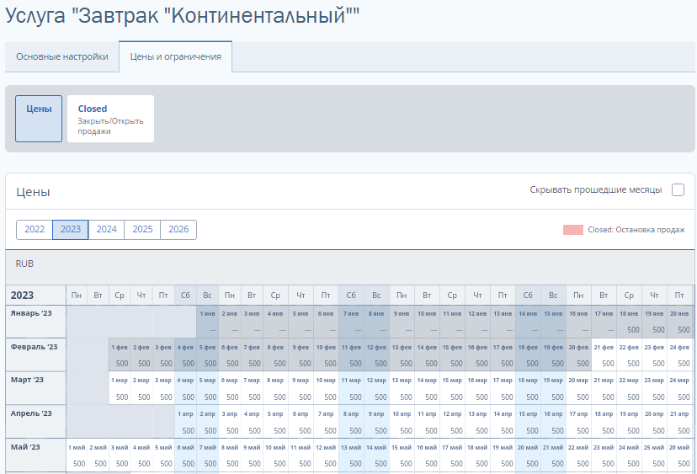Image resolution: width=697 pixels, height=474 pixels.
Task: Click the Март '23 row header
Action: [x=36, y=388]
